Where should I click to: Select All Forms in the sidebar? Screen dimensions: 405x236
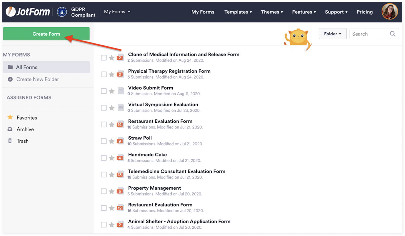click(x=46, y=67)
